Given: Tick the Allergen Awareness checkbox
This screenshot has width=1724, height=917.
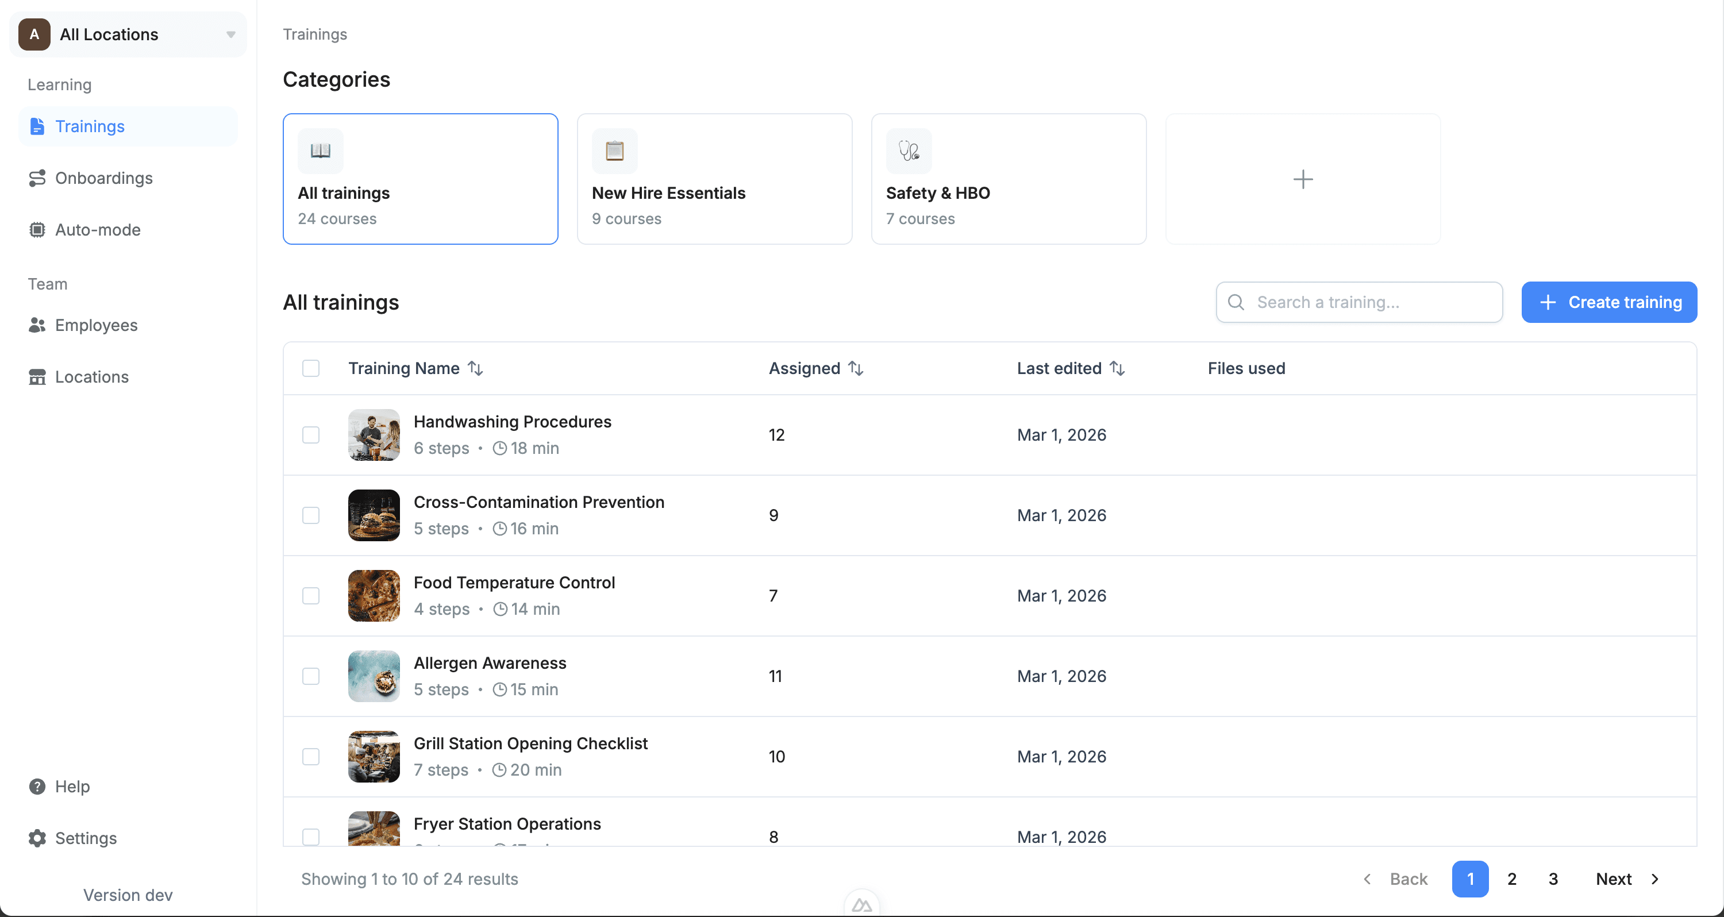Looking at the screenshot, I should click(310, 676).
